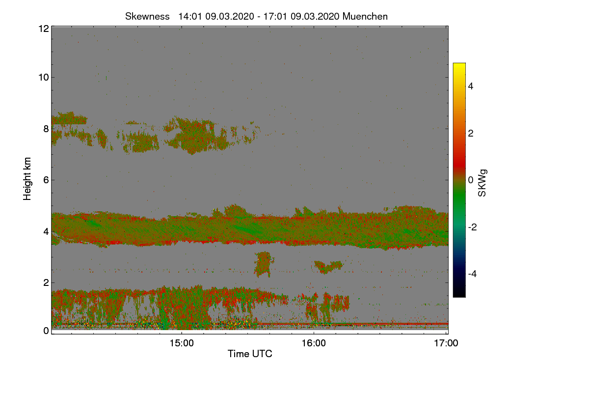Click the height axis label '0'

pyautogui.click(x=46, y=331)
